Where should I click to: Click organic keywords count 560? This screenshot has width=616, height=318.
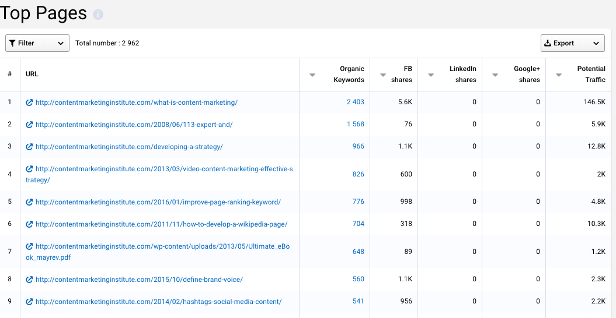[359, 279]
